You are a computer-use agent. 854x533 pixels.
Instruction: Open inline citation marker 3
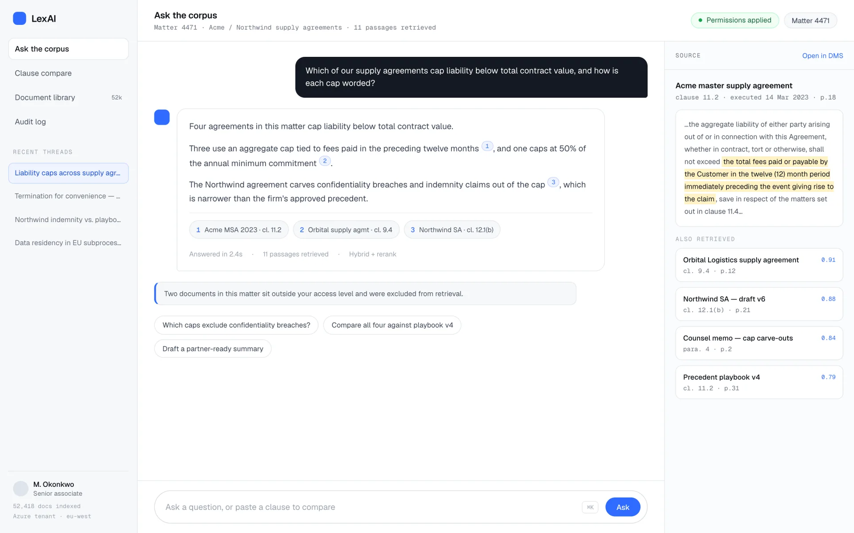point(553,182)
